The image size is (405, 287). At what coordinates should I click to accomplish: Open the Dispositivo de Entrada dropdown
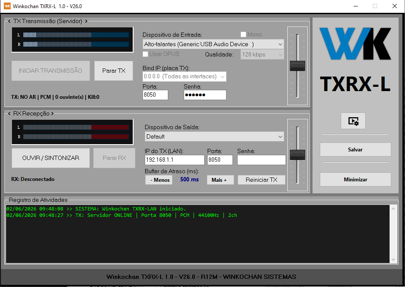tap(213, 44)
